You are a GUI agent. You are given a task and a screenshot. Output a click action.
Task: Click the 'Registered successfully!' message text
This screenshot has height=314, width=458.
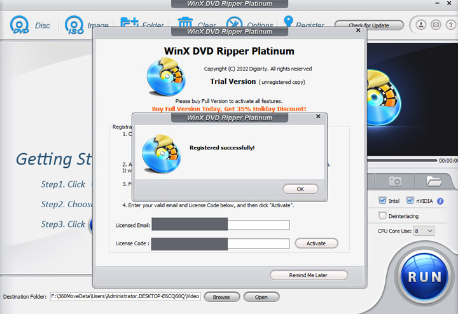pos(222,147)
